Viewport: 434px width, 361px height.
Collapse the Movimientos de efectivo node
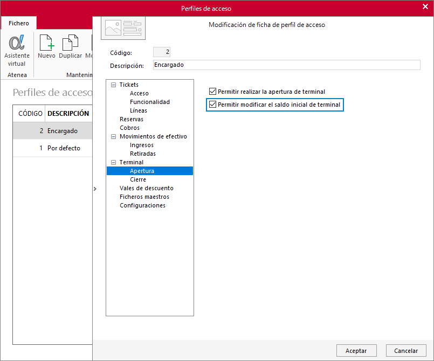point(113,137)
